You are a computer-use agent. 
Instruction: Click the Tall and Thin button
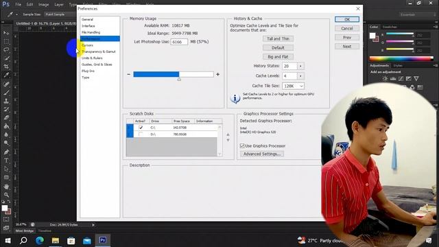(x=278, y=38)
